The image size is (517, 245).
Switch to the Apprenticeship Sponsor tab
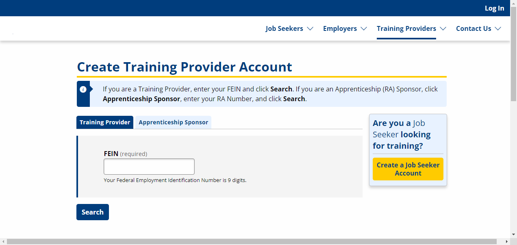tap(173, 122)
